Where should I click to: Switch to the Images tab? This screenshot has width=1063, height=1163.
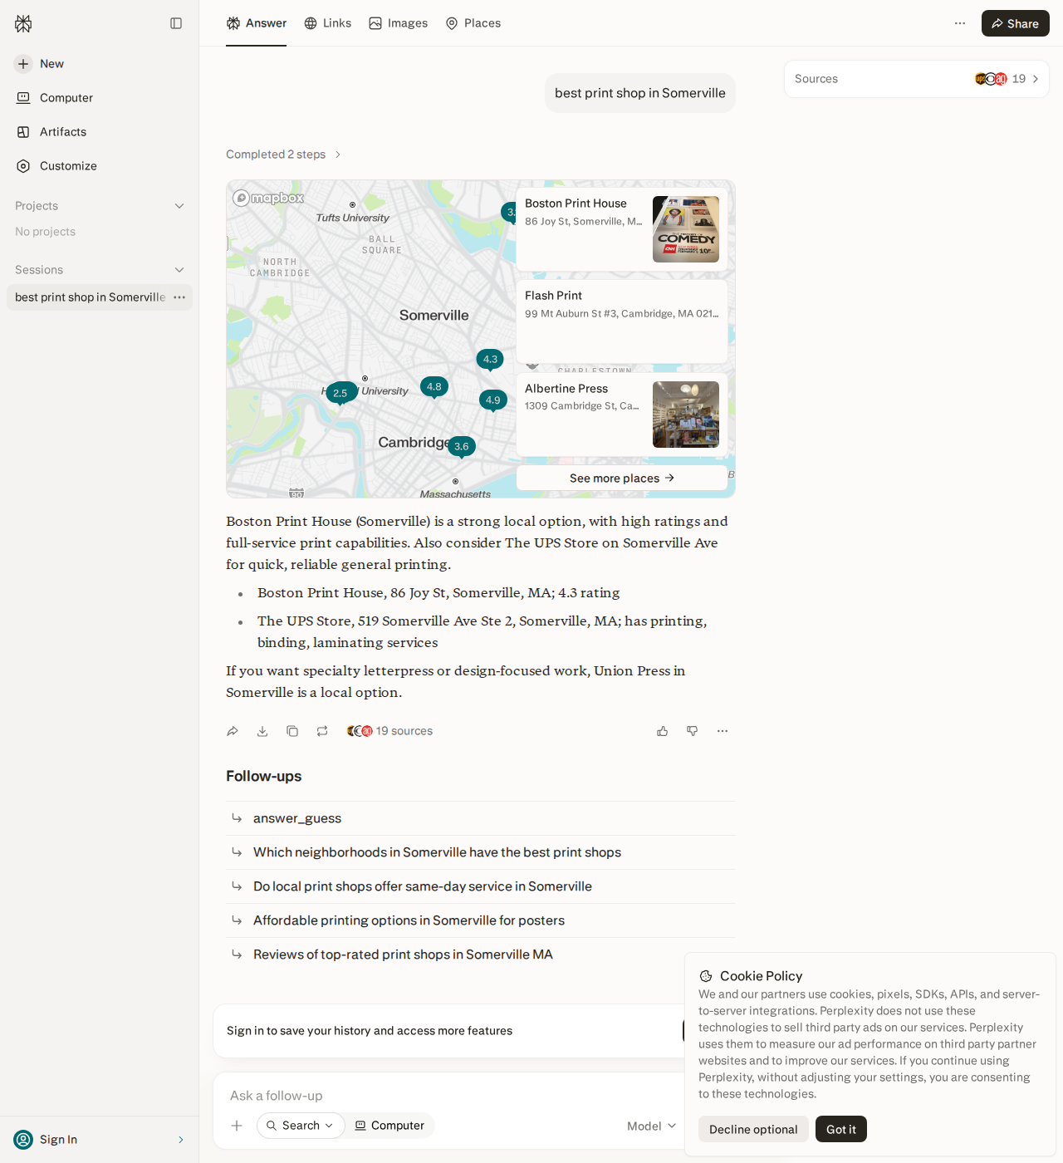point(399,23)
